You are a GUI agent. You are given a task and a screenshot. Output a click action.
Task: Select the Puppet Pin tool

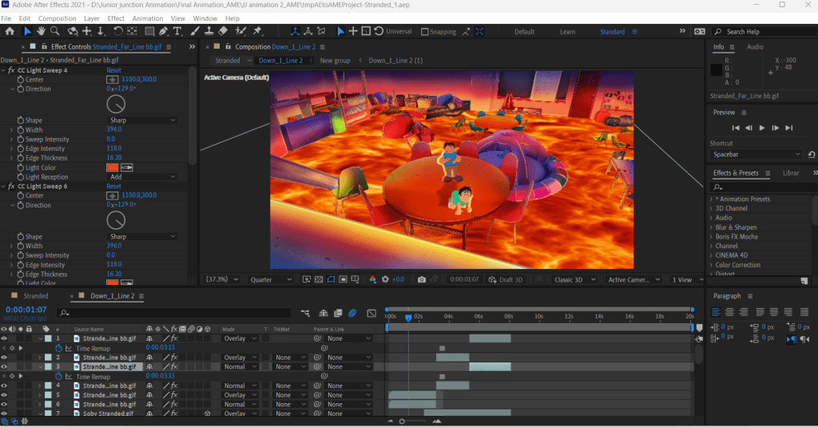point(257,31)
